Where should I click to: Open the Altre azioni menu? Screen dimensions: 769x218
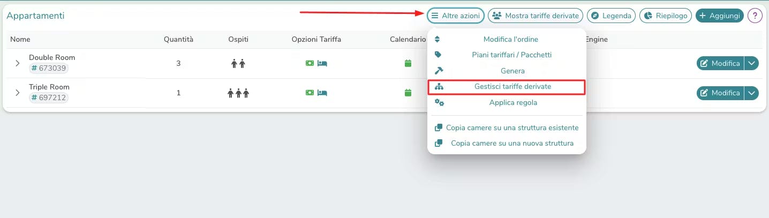456,16
